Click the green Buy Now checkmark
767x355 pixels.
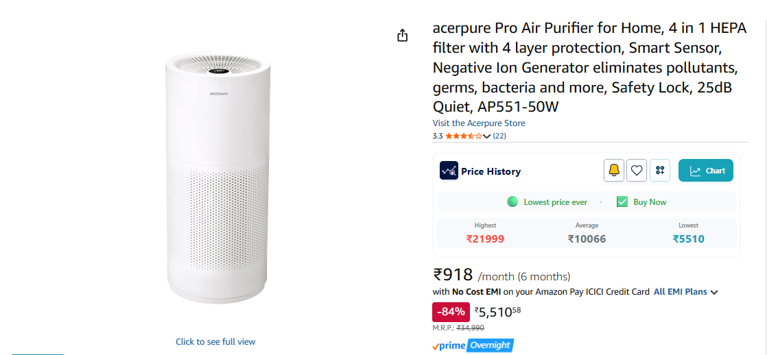point(622,202)
